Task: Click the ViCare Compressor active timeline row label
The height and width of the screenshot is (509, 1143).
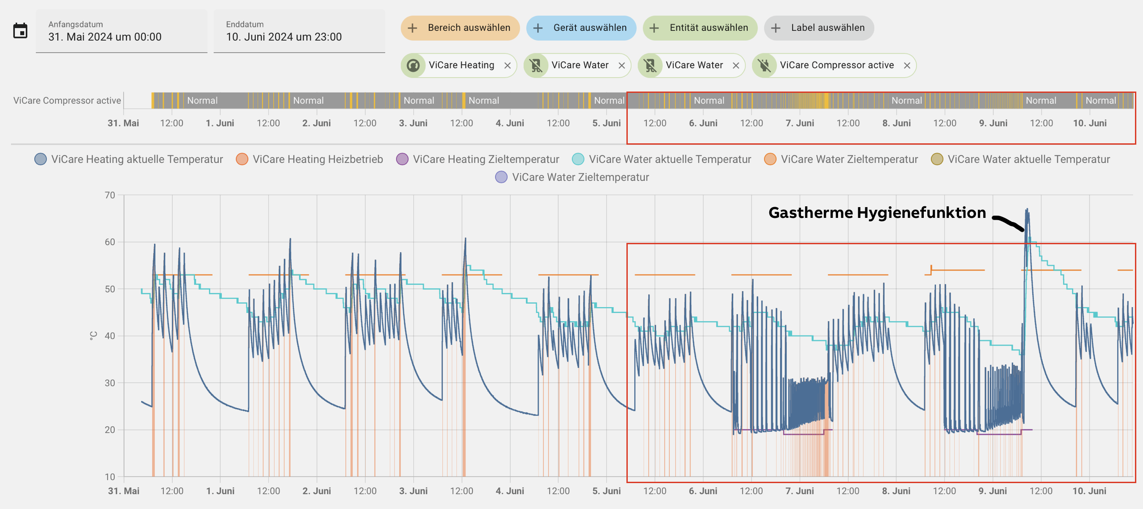Action: [x=67, y=100]
